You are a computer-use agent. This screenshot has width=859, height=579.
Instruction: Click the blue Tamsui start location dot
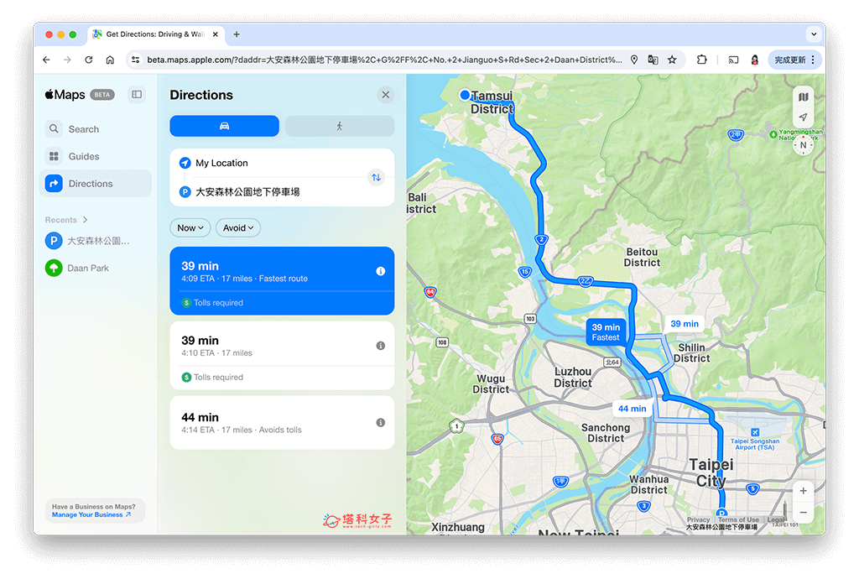pos(465,95)
